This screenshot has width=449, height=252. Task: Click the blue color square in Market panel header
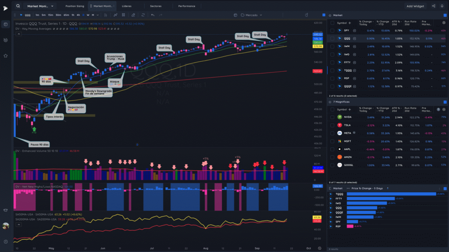(x=445, y=15)
